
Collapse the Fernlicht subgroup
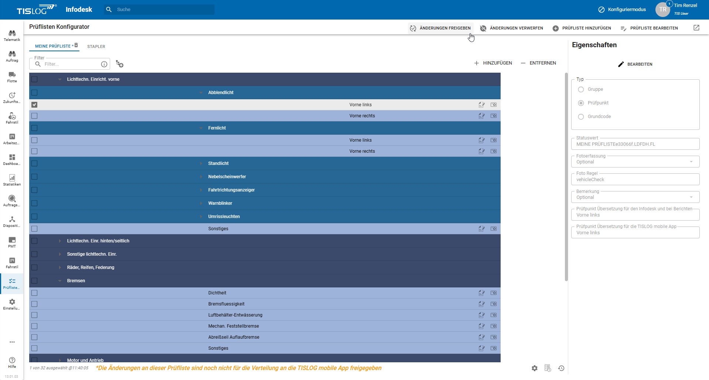(x=201, y=128)
